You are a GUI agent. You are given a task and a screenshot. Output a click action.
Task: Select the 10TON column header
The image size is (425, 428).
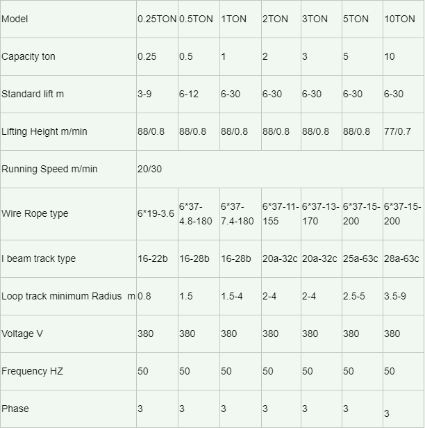pos(403,19)
